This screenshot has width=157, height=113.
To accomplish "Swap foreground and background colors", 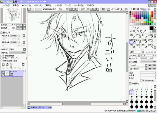I will coord(155,27).
